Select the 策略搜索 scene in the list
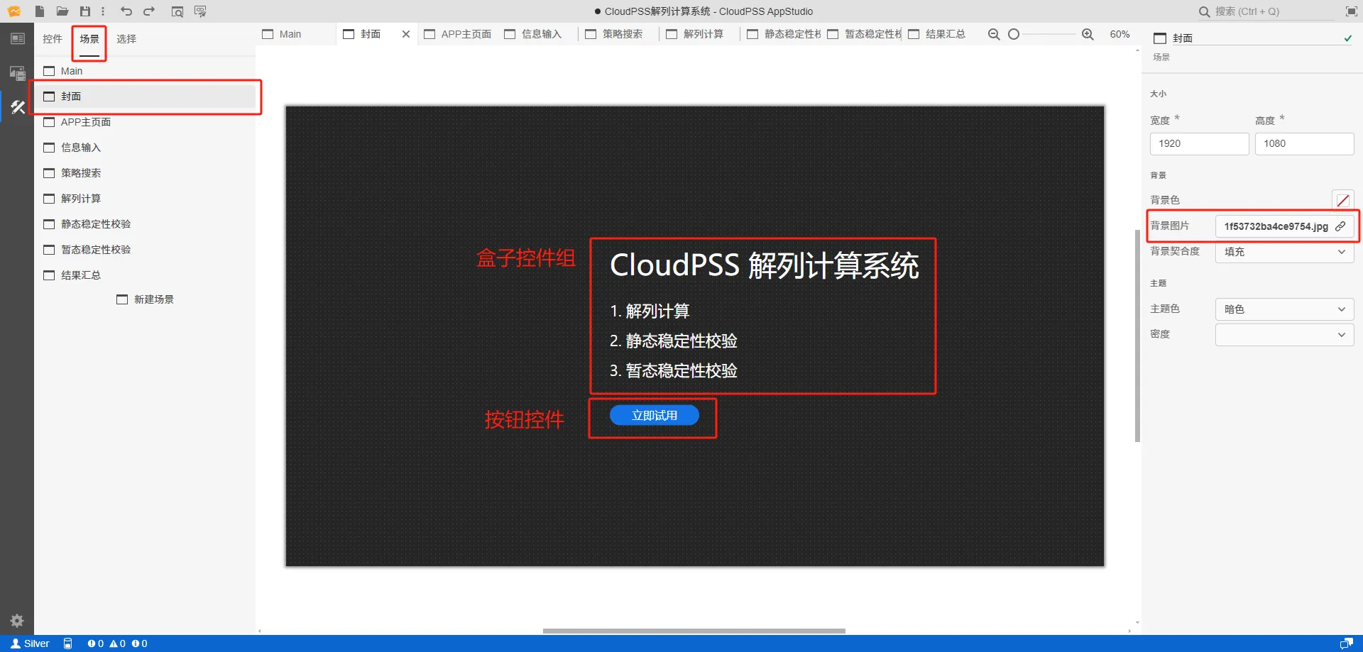Image resolution: width=1363 pixels, height=652 pixels. click(146, 173)
